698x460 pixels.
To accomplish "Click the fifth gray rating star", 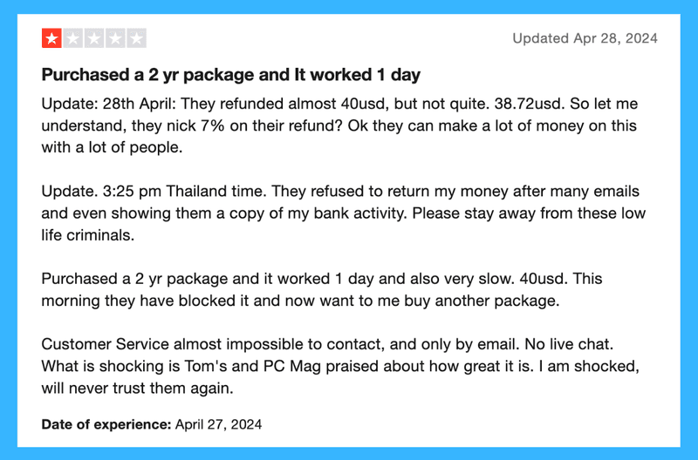I will click(x=136, y=38).
